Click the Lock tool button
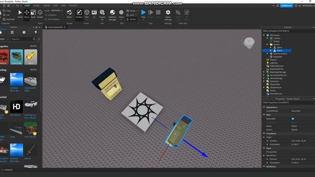315x177 pixels. [131, 15]
